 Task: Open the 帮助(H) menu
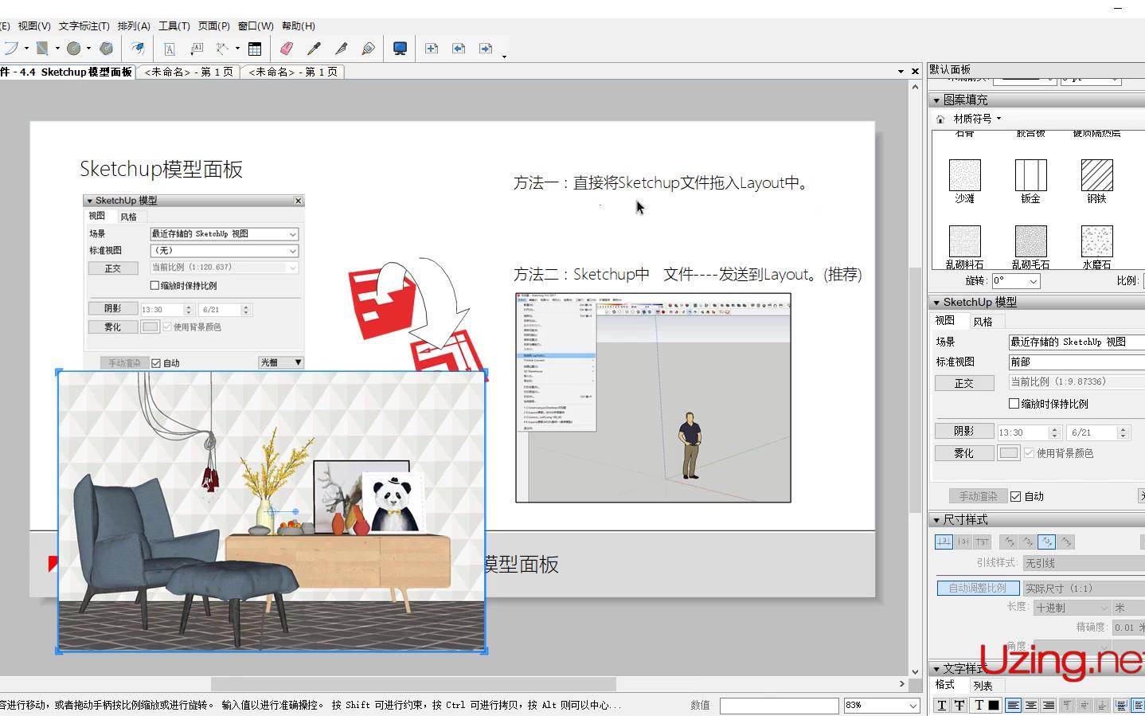tap(299, 26)
